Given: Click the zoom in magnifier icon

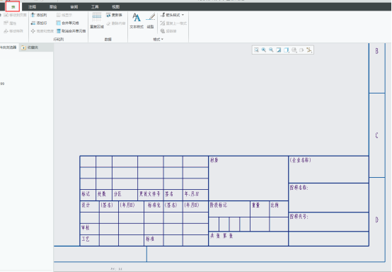Looking at the screenshot, I should pos(263,50).
